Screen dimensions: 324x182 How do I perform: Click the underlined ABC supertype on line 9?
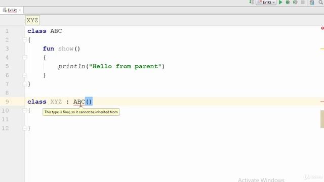(x=79, y=102)
